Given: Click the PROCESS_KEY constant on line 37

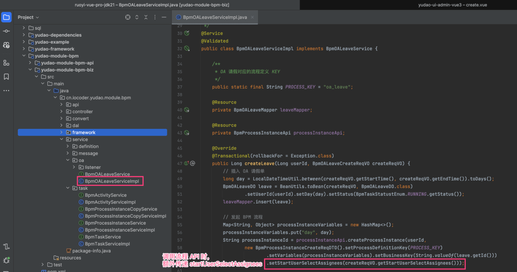Looking at the screenshot, I should pos(300,87).
